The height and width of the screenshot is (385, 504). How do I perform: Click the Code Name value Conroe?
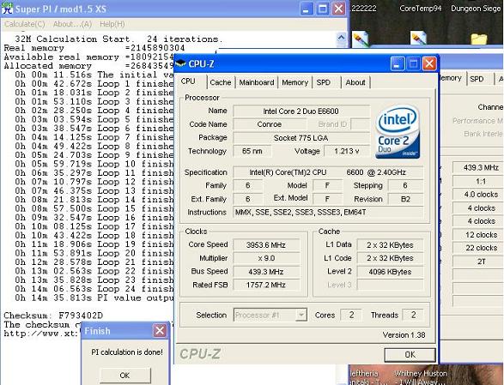tap(270, 124)
